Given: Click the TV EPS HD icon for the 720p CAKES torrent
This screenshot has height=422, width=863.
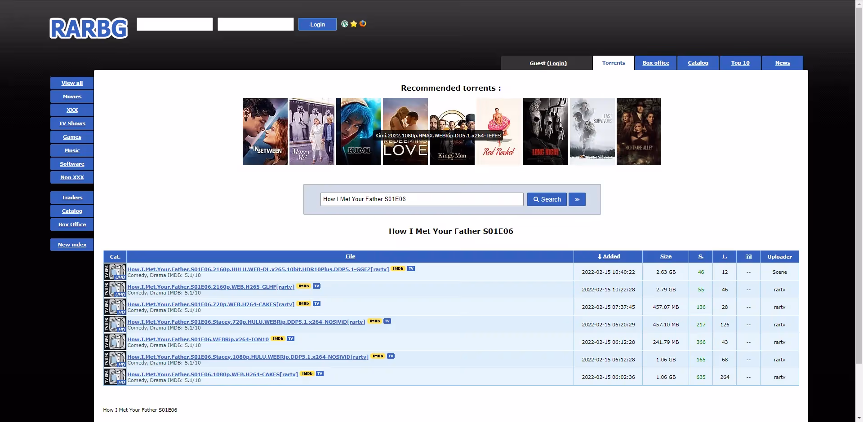Looking at the screenshot, I should pos(115,307).
